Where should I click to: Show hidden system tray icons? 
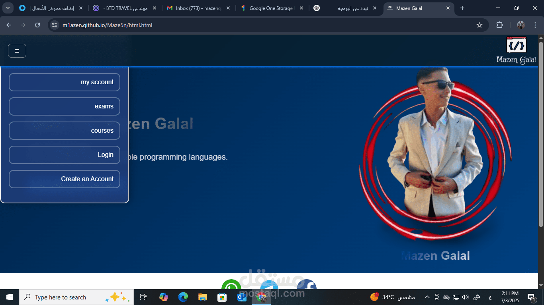coord(427,297)
